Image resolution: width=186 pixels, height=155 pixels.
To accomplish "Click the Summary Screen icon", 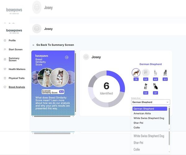I will pos(5,59).
